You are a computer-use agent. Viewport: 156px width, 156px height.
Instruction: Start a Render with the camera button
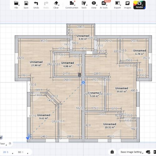139,5
